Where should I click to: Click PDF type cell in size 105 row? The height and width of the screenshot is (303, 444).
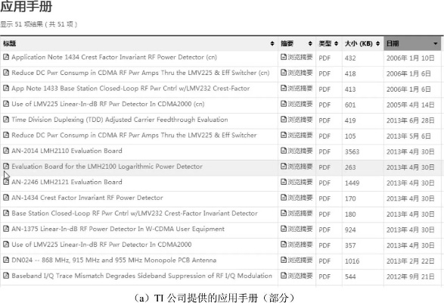tap(324, 136)
